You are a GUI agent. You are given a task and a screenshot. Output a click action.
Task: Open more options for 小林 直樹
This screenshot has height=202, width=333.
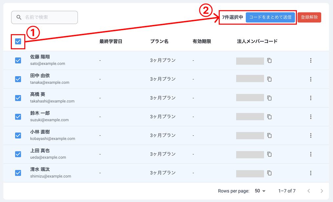click(310, 135)
